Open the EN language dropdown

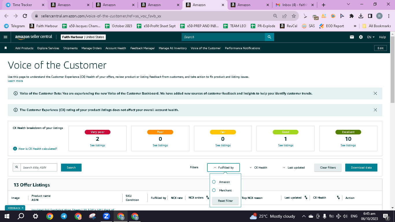(x=371, y=37)
